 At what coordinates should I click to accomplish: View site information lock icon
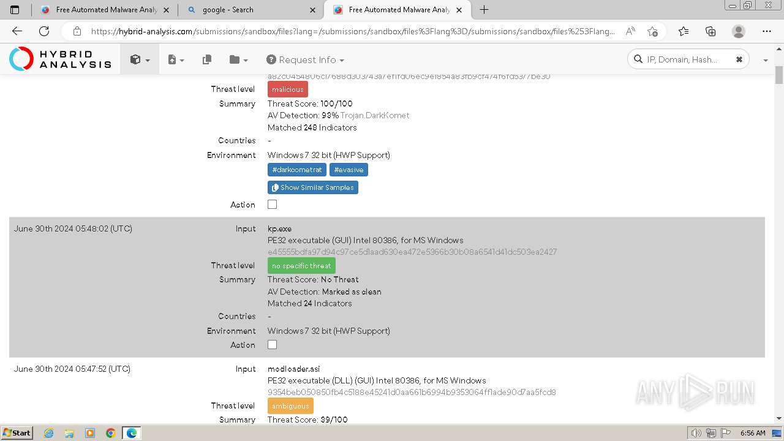pos(77,31)
